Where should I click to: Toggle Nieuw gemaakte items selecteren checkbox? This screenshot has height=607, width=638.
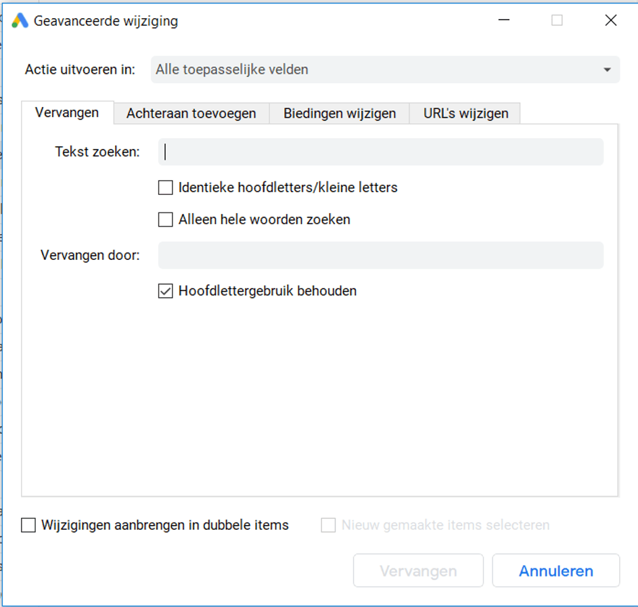(x=328, y=525)
